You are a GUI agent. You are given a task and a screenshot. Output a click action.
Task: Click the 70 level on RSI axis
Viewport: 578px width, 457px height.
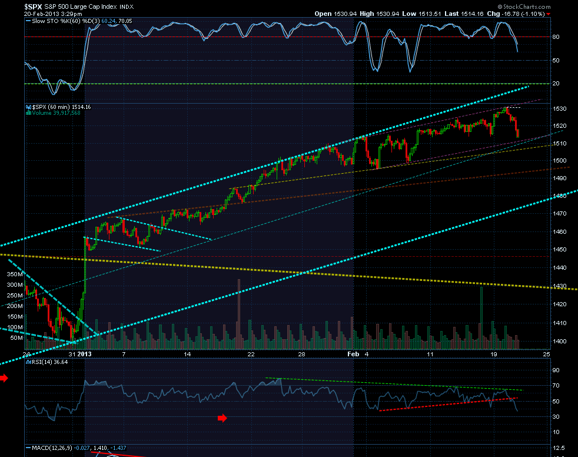556,386
